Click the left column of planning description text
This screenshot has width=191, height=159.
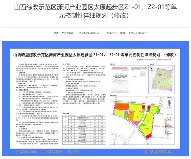(37, 104)
